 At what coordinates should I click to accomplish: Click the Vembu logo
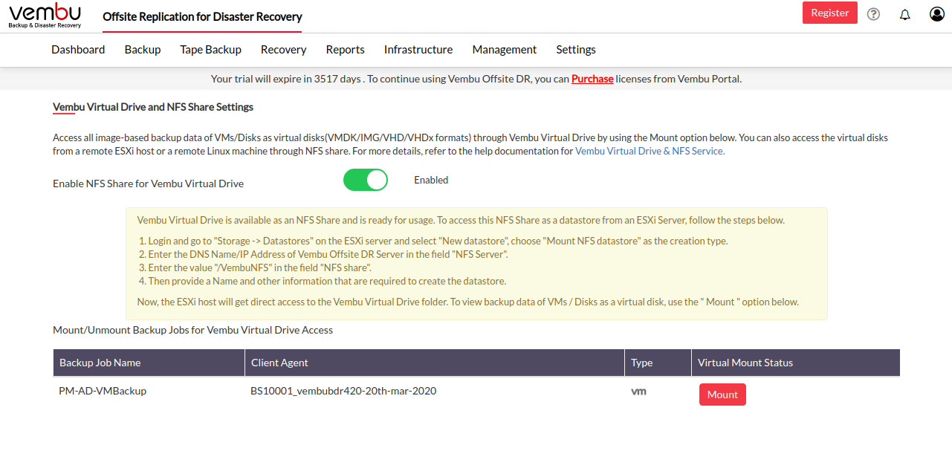point(45,16)
